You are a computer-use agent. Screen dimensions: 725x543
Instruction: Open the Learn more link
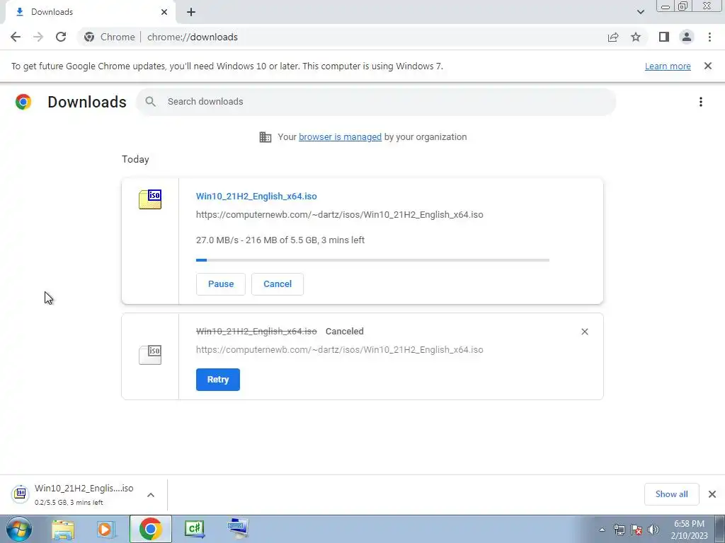pos(668,66)
